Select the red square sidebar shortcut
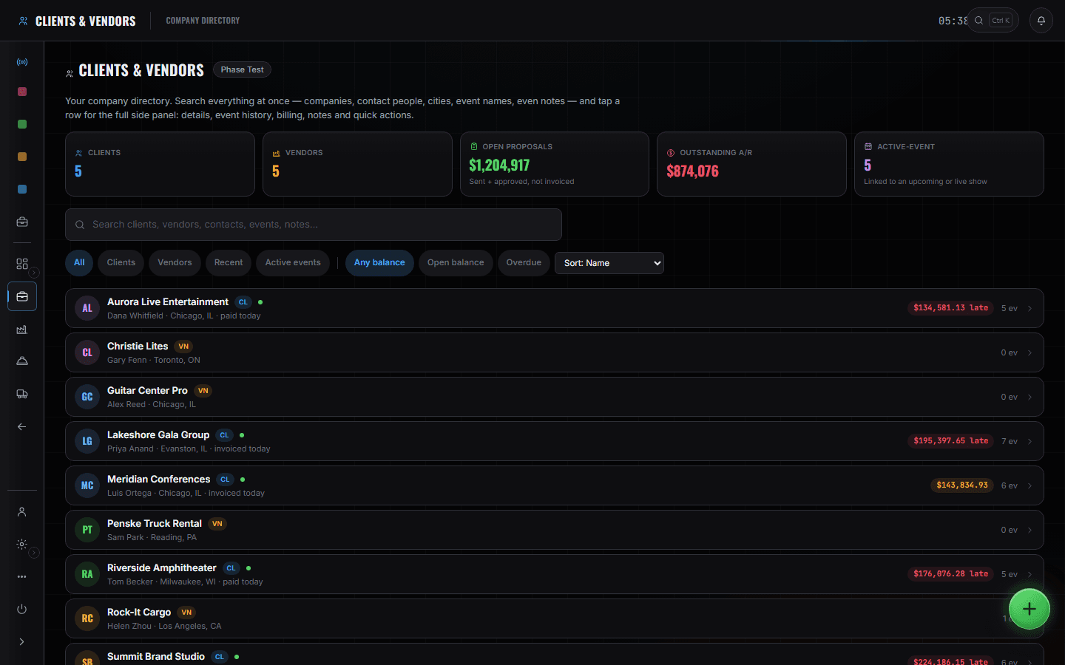 [22, 92]
